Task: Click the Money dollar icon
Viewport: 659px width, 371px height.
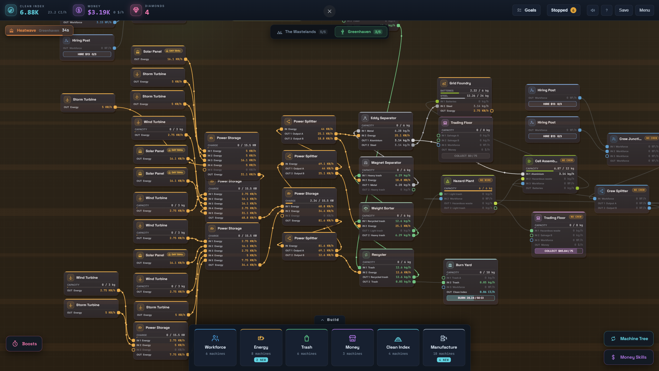Action: click(x=79, y=10)
